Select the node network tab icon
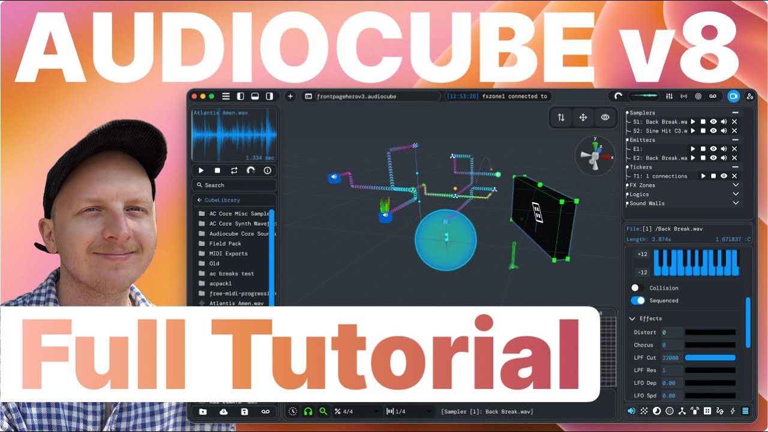Viewport: 768px width, 432px height. [682, 411]
